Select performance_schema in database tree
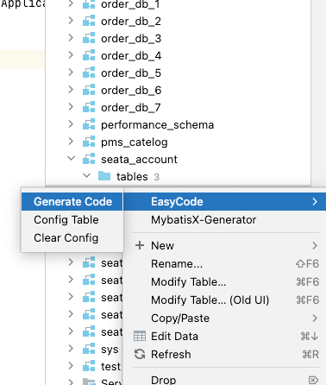The height and width of the screenshot is (385, 326). pyautogui.click(x=157, y=125)
